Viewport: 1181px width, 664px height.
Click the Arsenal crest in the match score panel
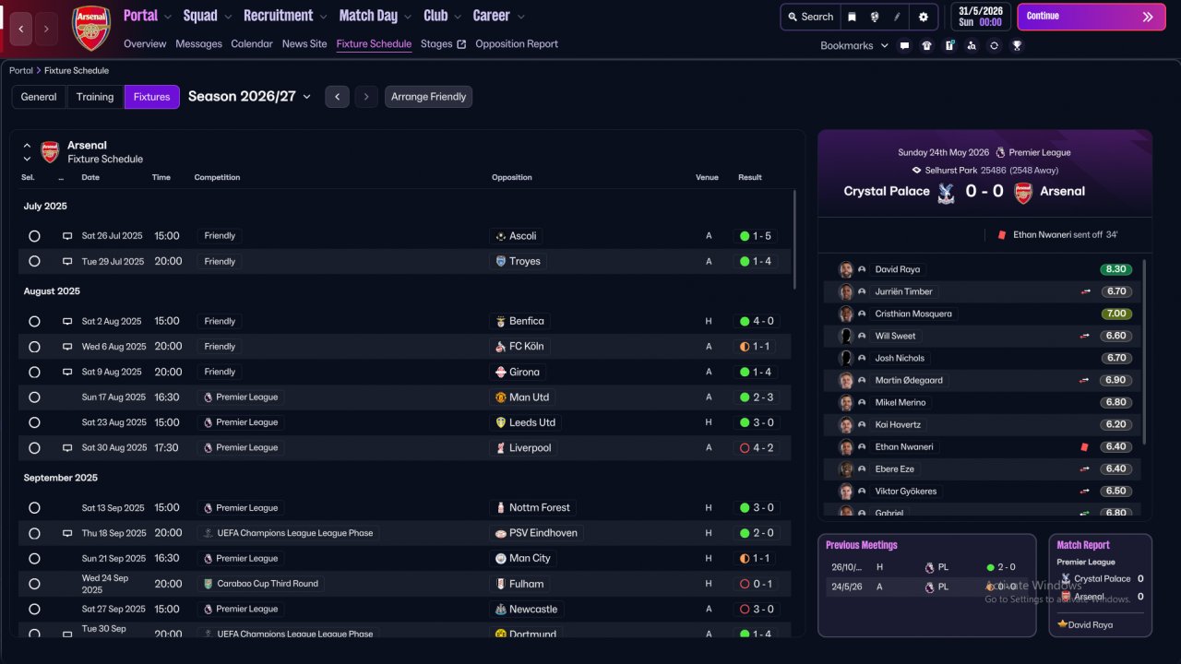[x=1023, y=192]
